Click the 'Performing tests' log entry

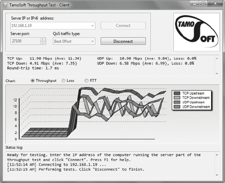point(76,169)
